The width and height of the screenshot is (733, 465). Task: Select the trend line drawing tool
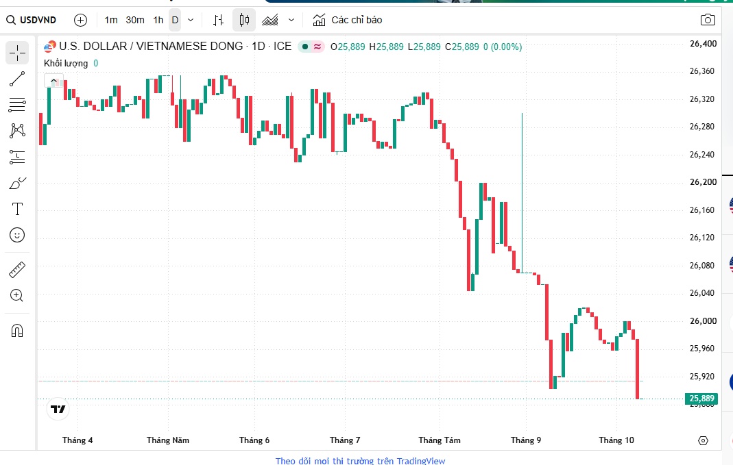[17, 79]
